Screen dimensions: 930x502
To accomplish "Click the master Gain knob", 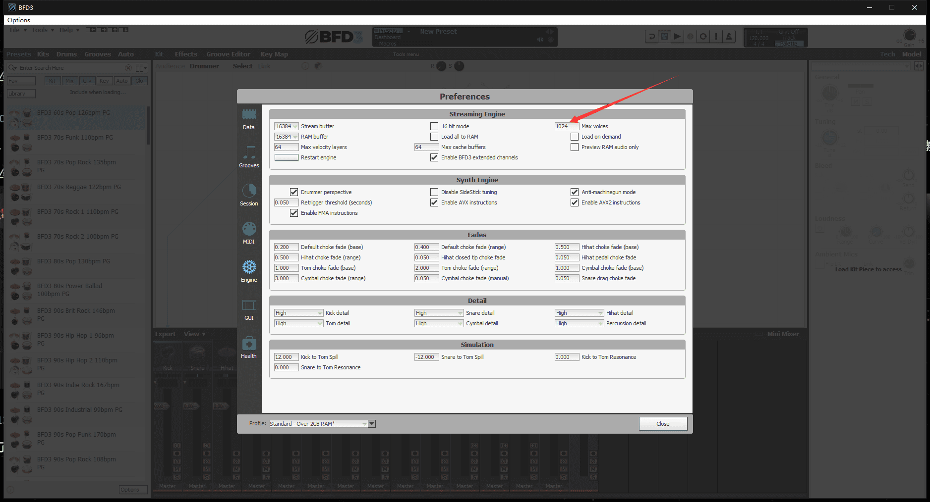I will (909, 35).
